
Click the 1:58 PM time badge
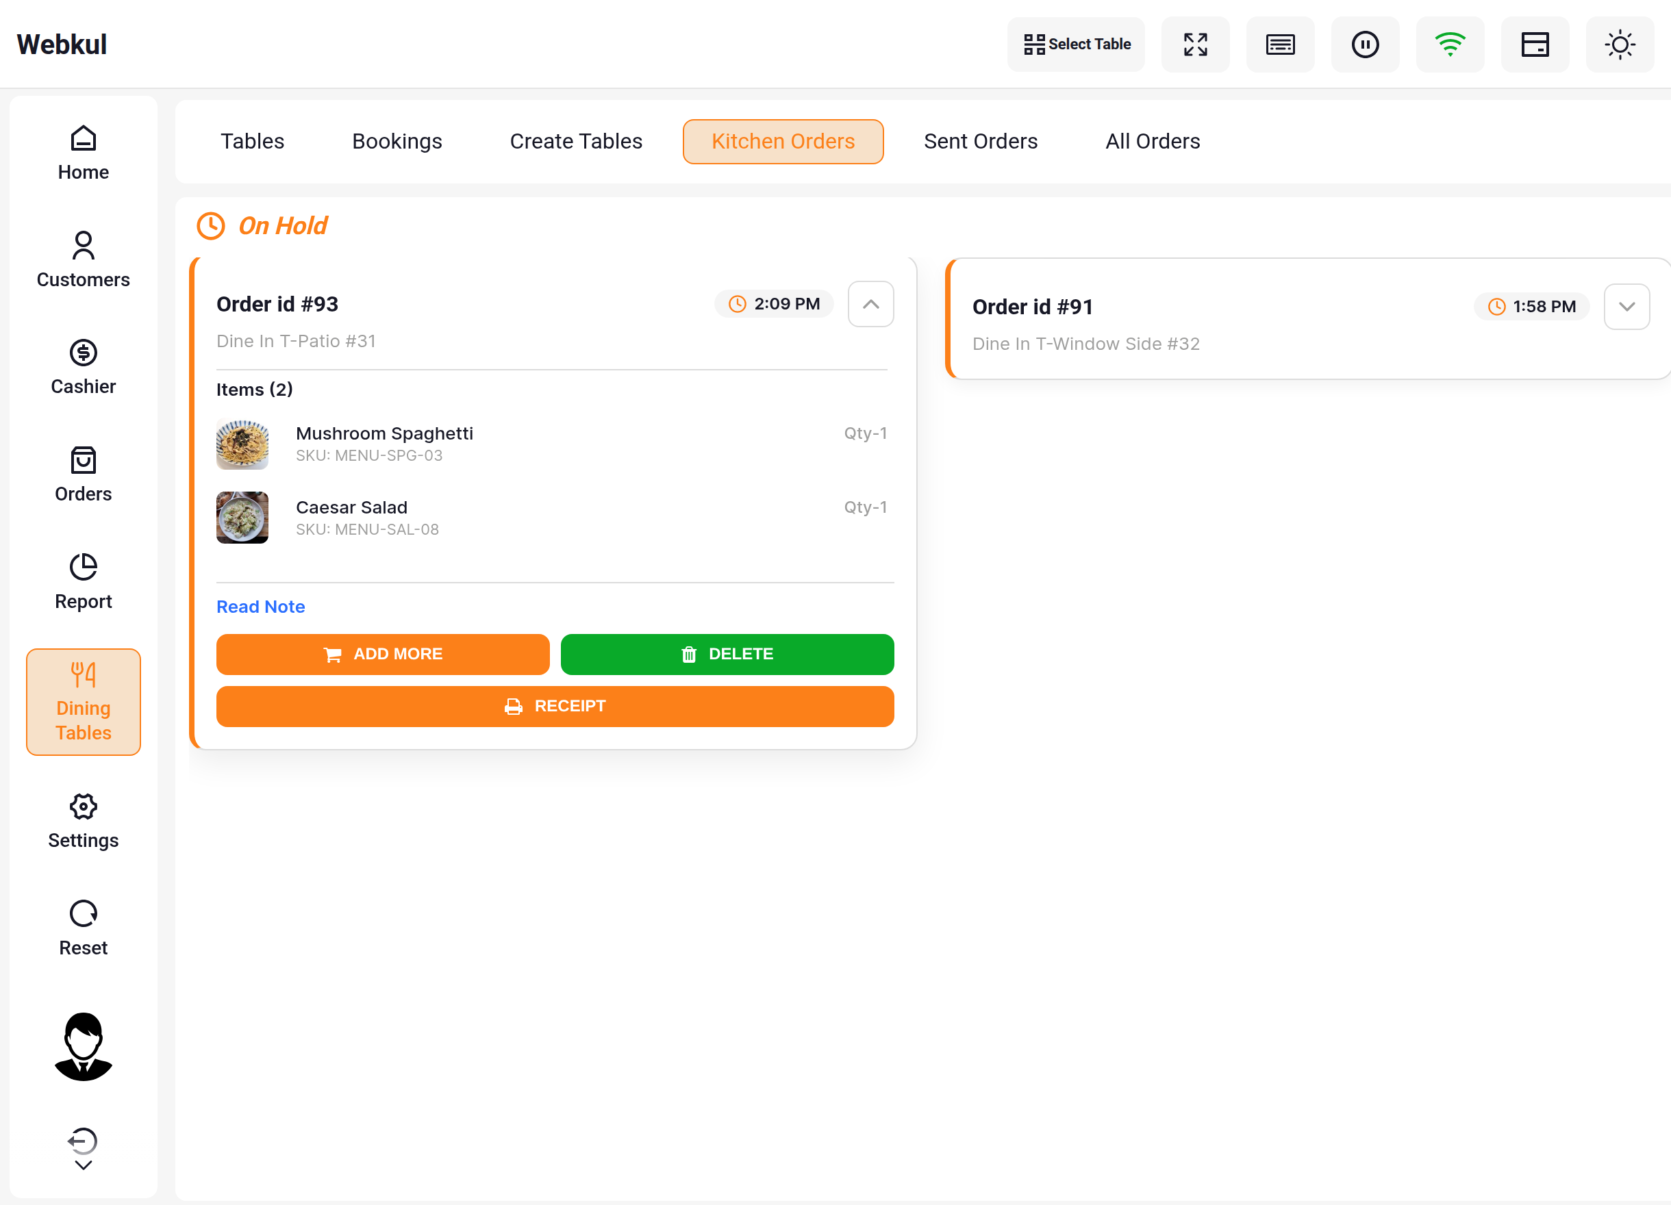coord(1532,307)
